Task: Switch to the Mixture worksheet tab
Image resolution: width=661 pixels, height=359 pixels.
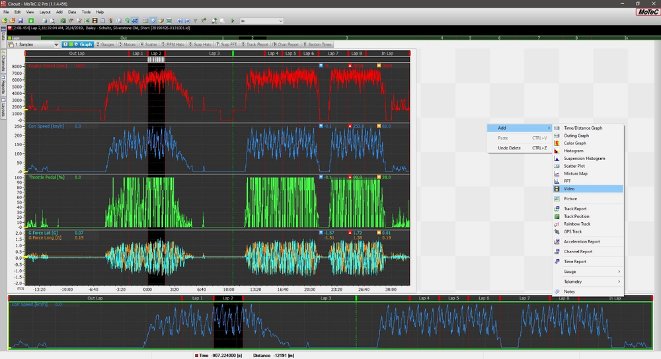Action: click(127, 44)
